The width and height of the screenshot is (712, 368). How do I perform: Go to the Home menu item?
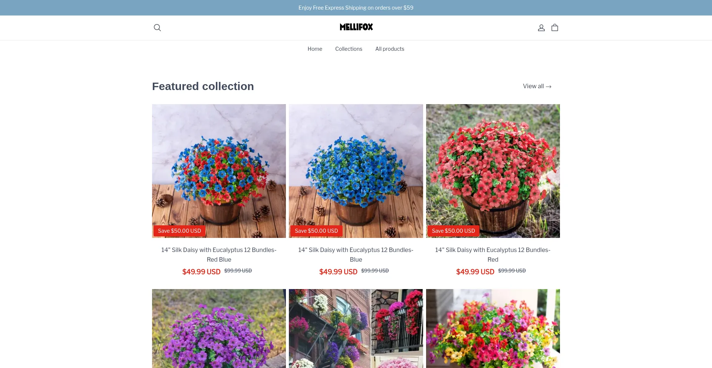pos(315,49)
